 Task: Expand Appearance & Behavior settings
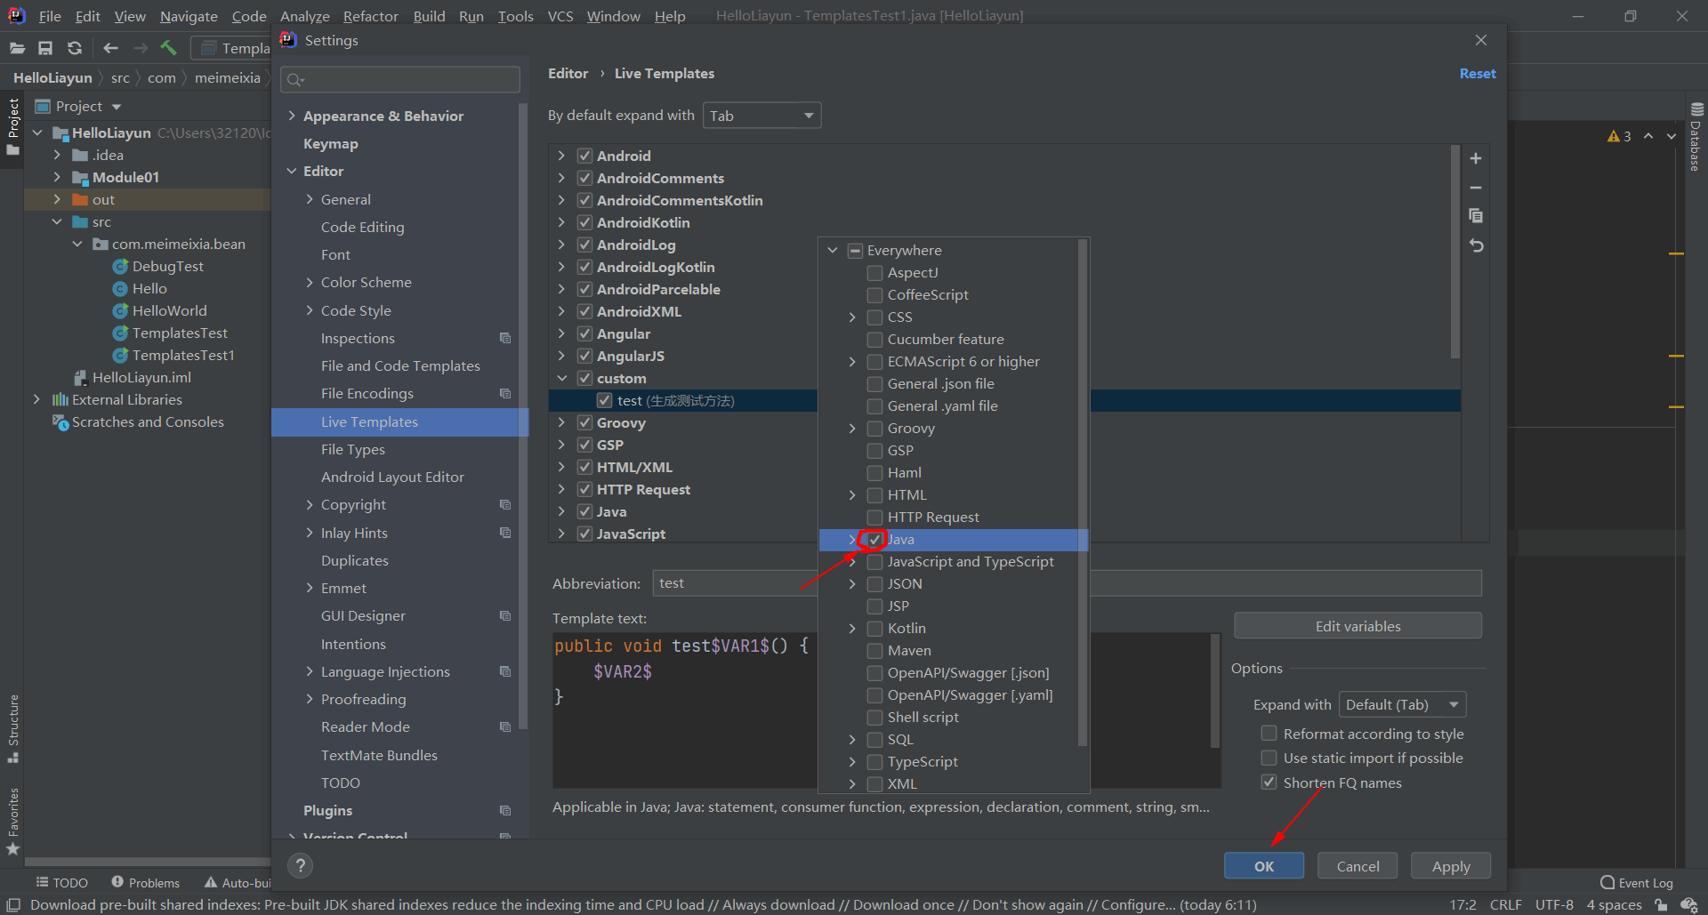(292, 116)
